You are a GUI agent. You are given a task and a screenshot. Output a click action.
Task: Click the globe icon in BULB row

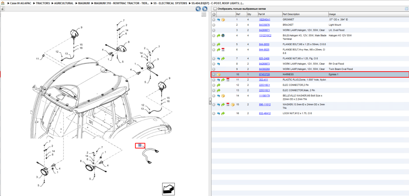(x=223, y=35)
